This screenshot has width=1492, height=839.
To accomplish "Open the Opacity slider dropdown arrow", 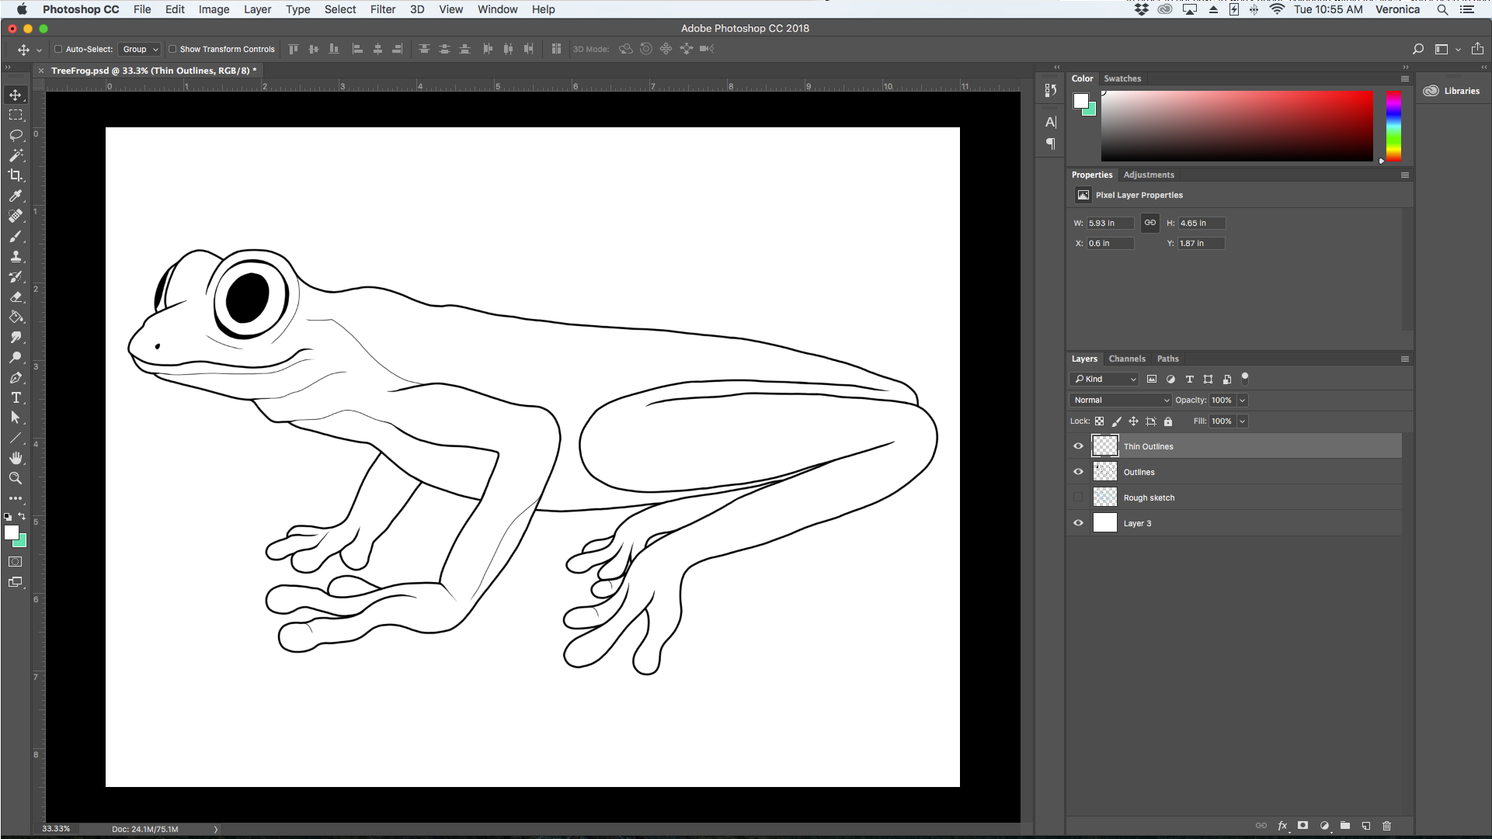I will coord(1242,400).
